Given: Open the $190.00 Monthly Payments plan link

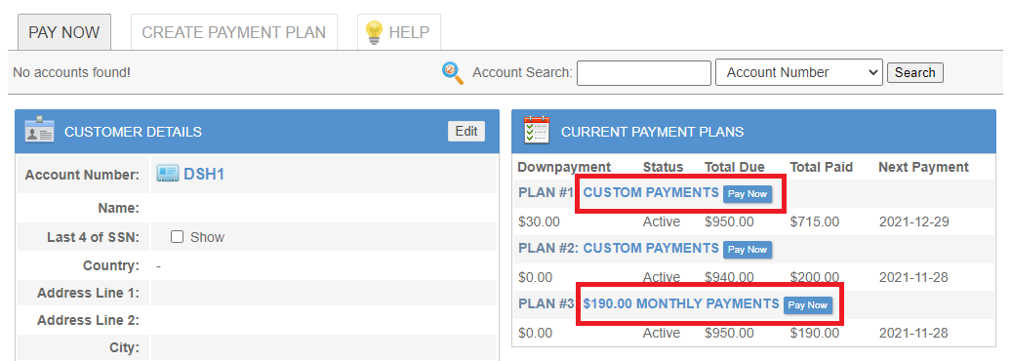Looking at the screenshot, I should coord(681,303).
